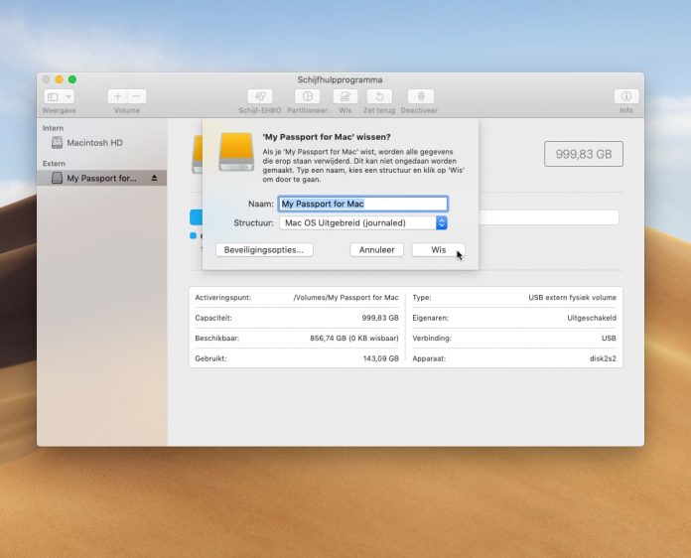
Task: Click the Wis erase toolbar icon
Action: coord(345,96)
